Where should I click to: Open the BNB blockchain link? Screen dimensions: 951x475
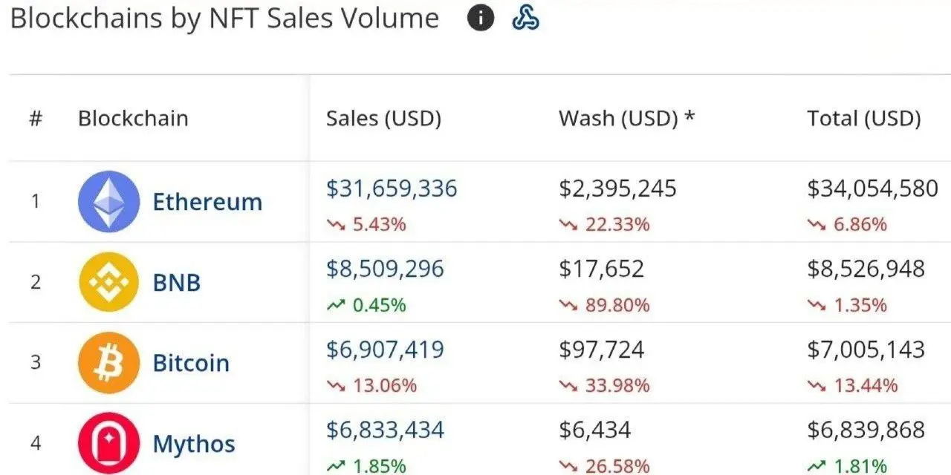pyautogui.click(x=177, y=283)
